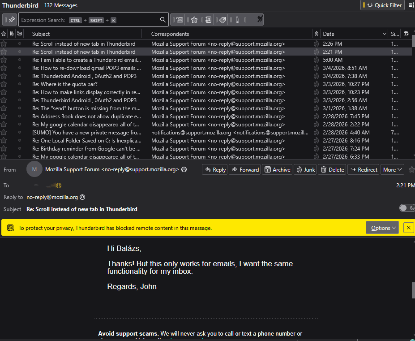Forward the open message
The width and height of the screenshot is (415, 341).
tap(245, 169)
